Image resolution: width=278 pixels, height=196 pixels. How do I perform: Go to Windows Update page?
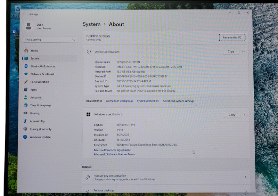tap(40, 137)
